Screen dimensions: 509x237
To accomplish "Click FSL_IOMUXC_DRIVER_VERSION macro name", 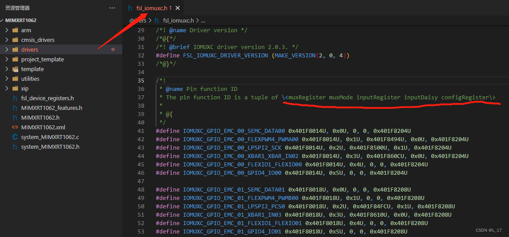I will coord(226,56).
